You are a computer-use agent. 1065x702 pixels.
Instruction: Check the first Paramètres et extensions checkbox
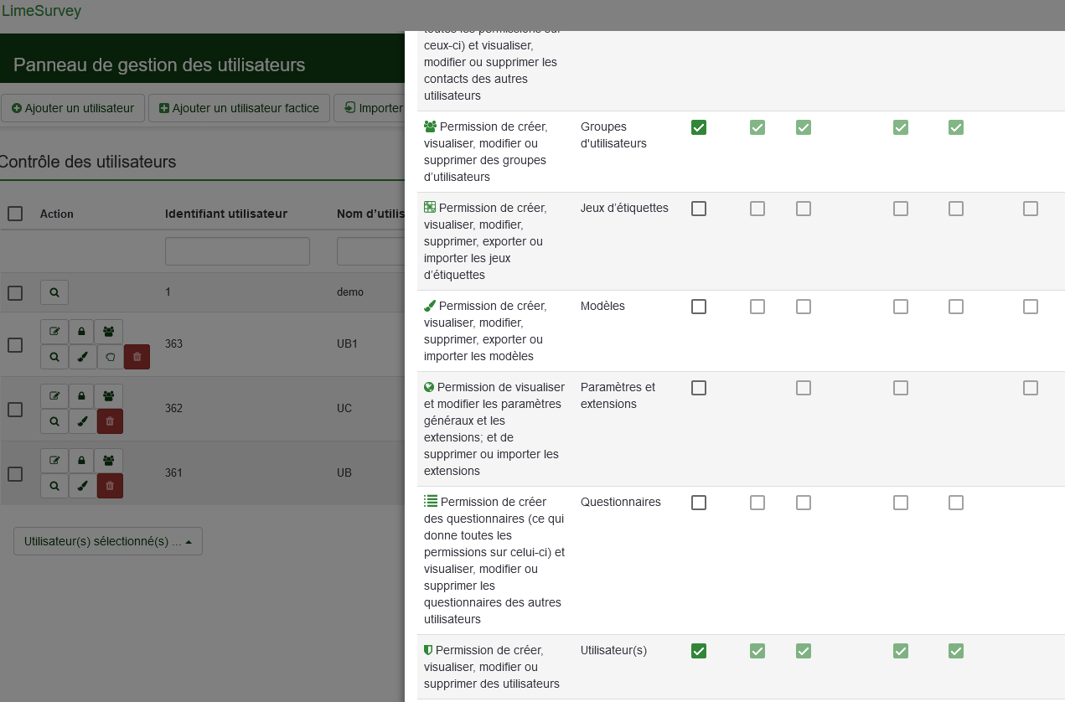[699, 388]
